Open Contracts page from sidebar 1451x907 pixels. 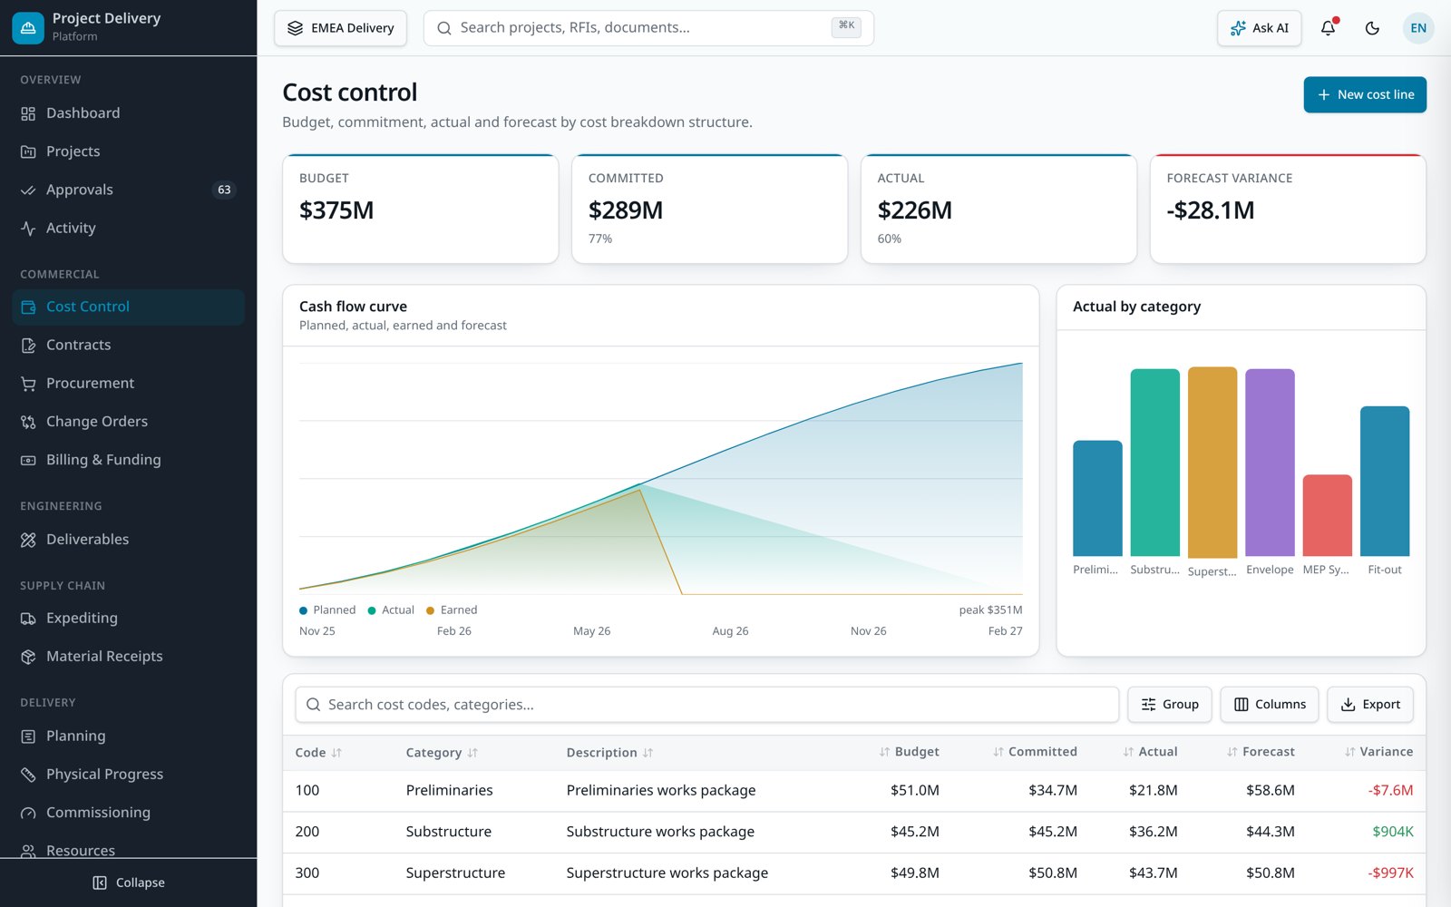[128, 345]
